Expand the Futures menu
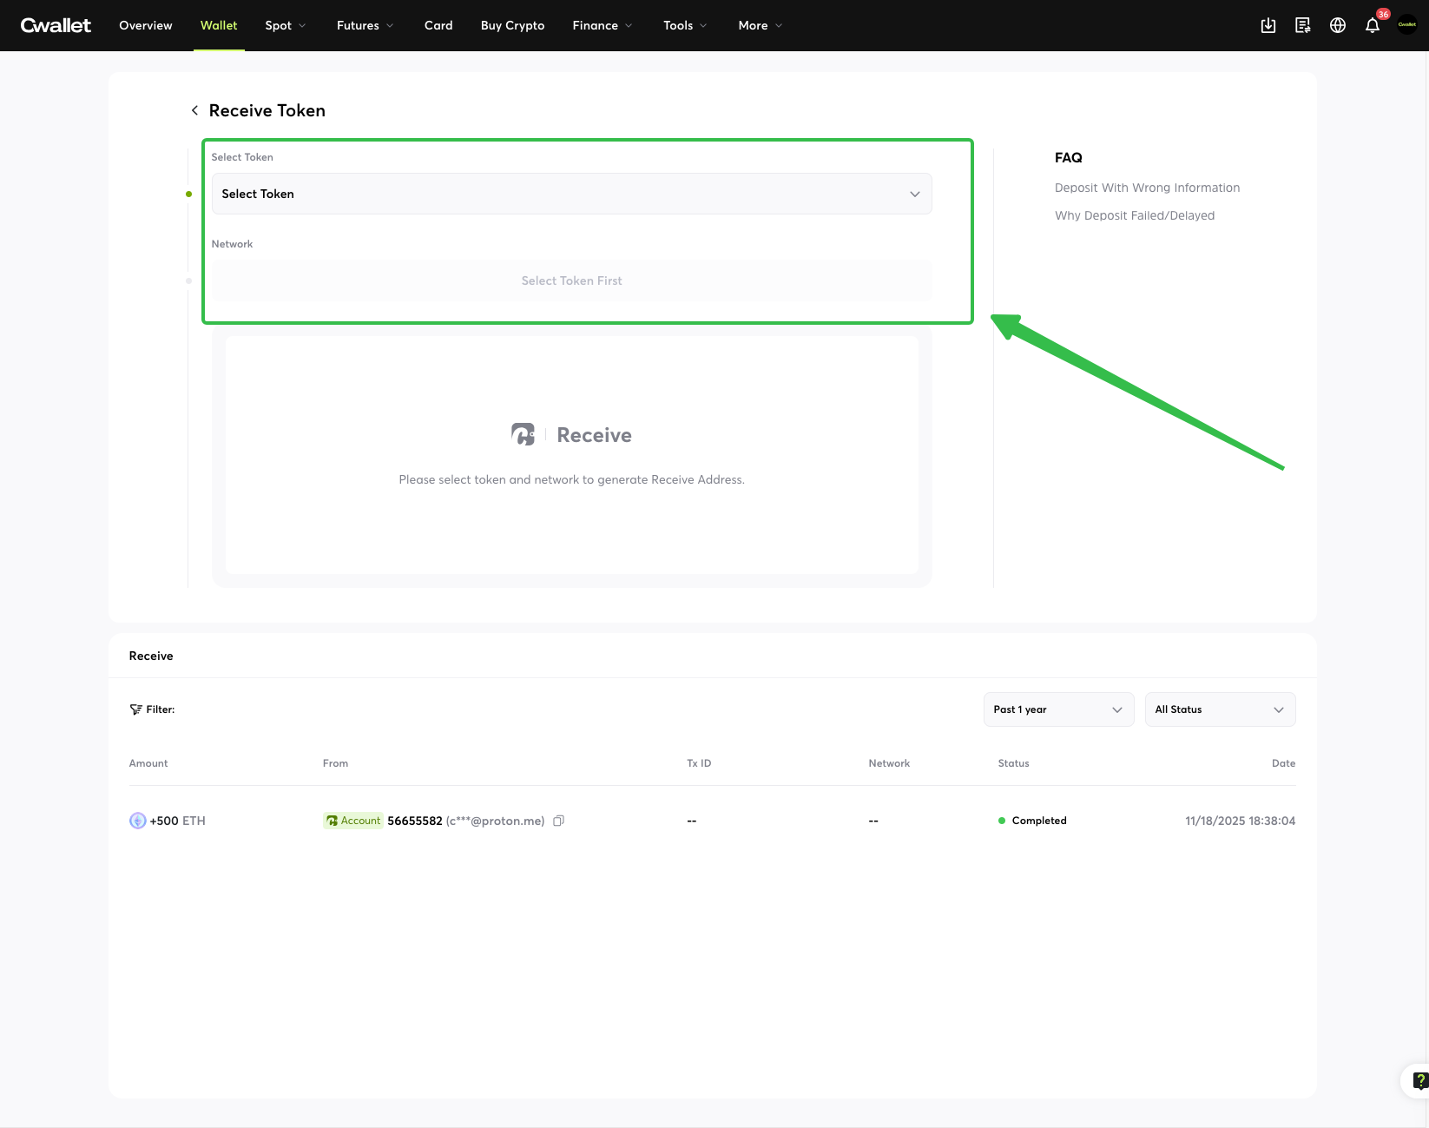 [x=365, y=25]
